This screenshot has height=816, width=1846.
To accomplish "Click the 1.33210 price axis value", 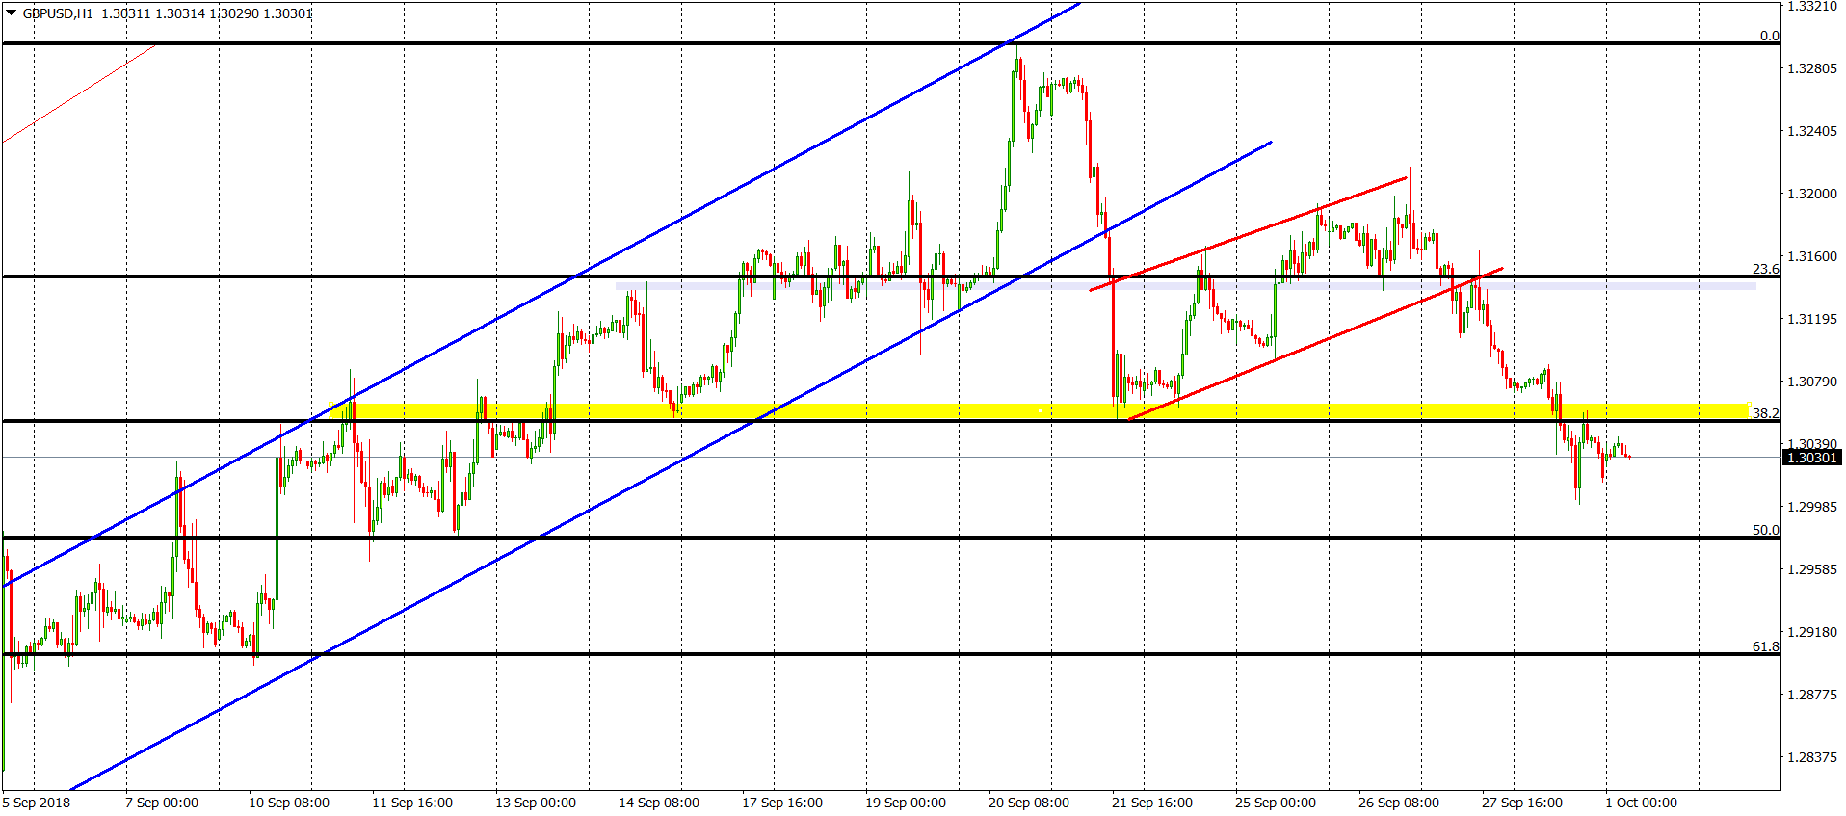I will (1811, 6).
